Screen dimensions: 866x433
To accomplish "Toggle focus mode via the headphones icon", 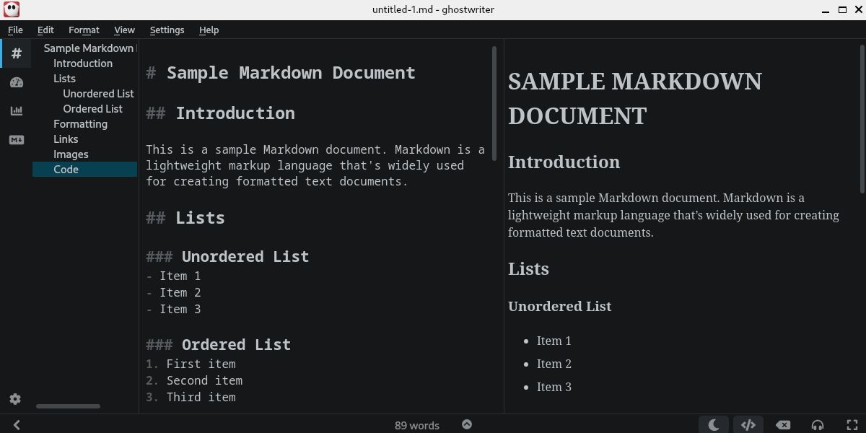I will coord(818,425).
